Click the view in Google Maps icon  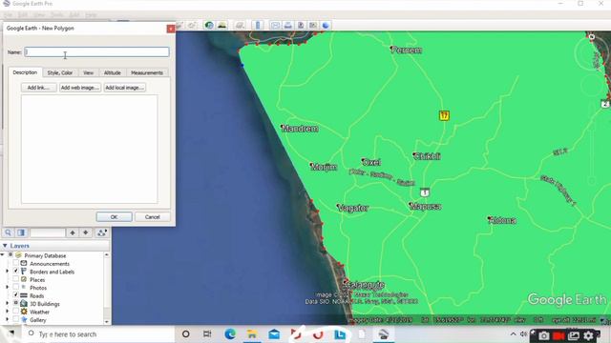point(313,26)
